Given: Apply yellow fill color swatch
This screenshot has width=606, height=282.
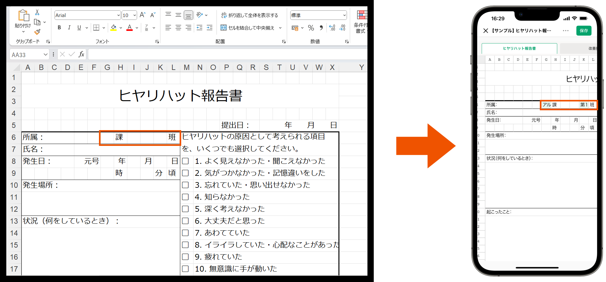Looking at the screenshot, I should click(114, 28).
